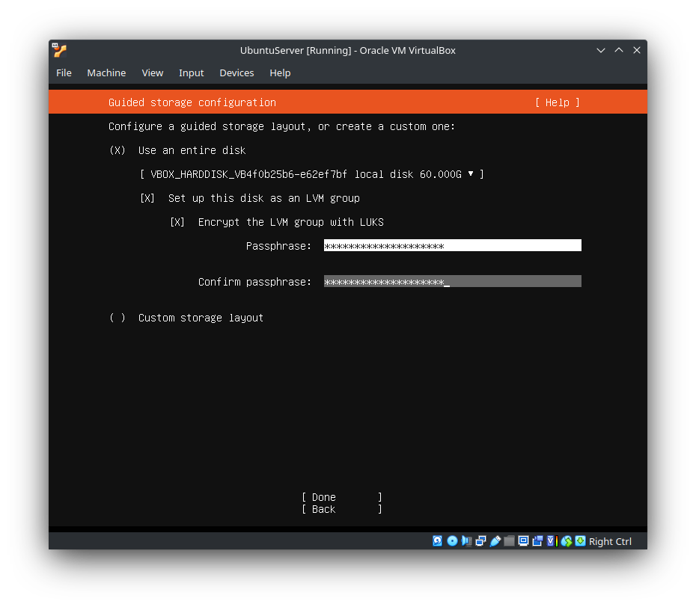Click the network adapter icon in status bar
Screen dimensions: 696x607
(x=480, y=540)
